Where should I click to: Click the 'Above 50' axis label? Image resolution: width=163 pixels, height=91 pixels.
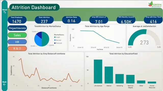coord(119,48)
